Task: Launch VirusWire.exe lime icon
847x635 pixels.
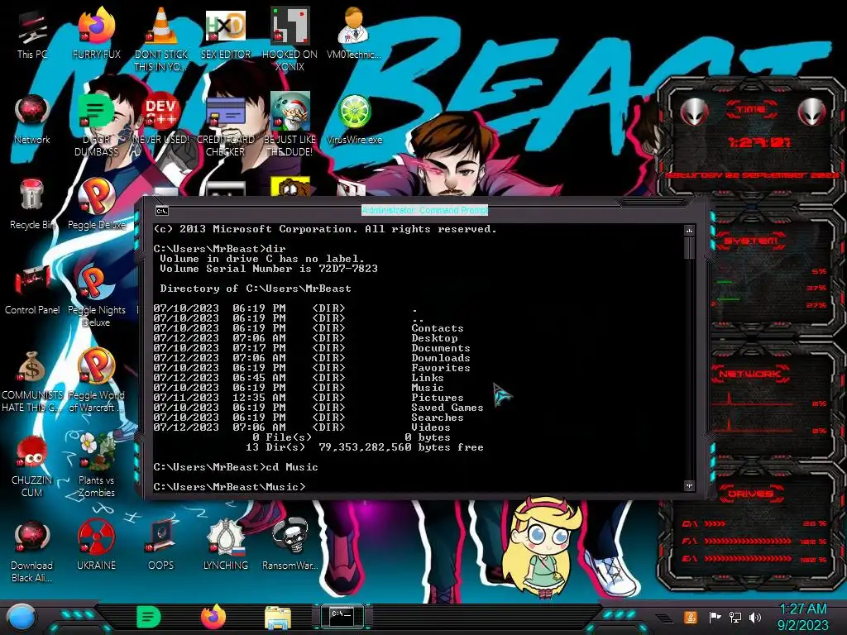Action: click(354, 120)
